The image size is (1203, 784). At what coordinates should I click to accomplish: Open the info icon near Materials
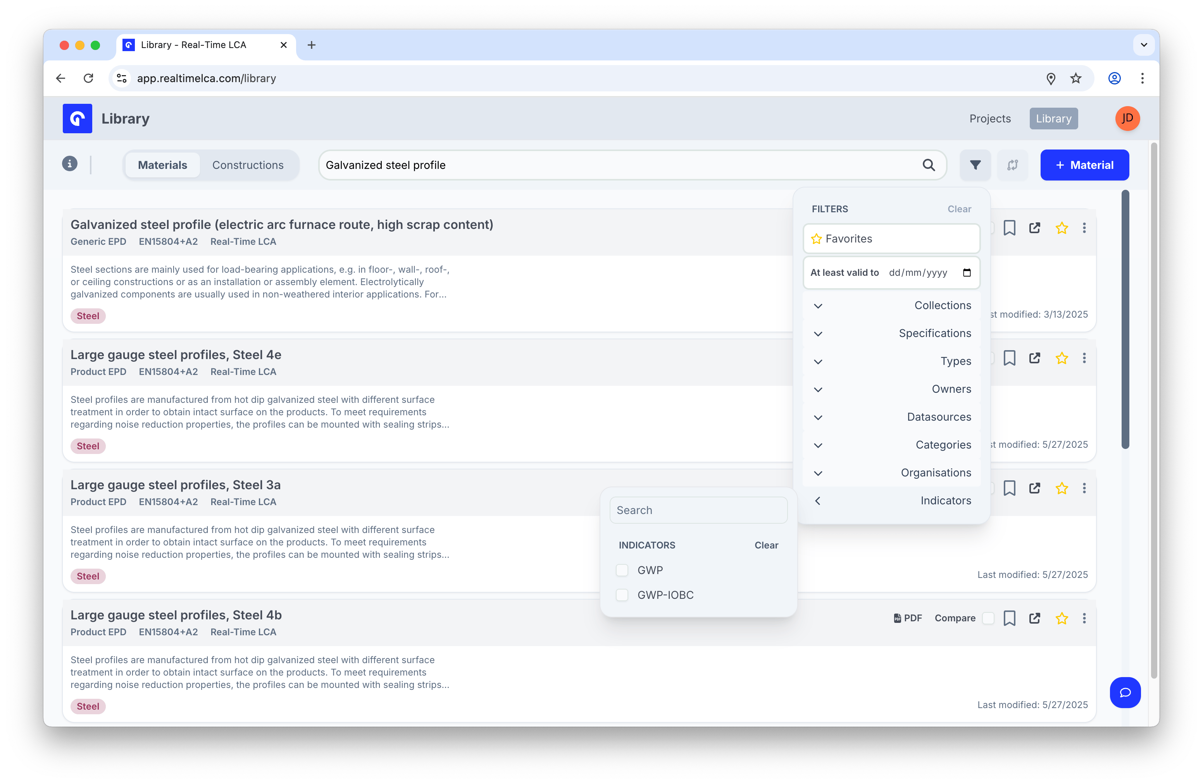tap(70, 164)
